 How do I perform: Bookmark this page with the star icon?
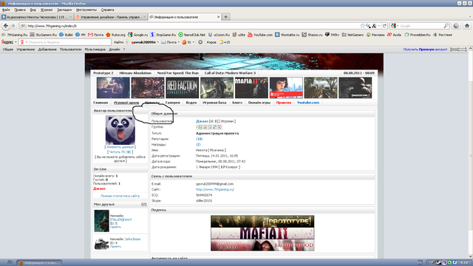(363, 26)
